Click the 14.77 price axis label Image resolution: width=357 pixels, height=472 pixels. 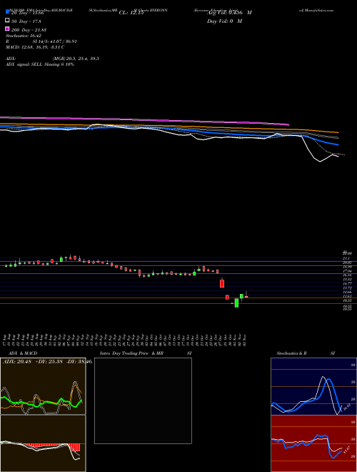tap(347, 284)
